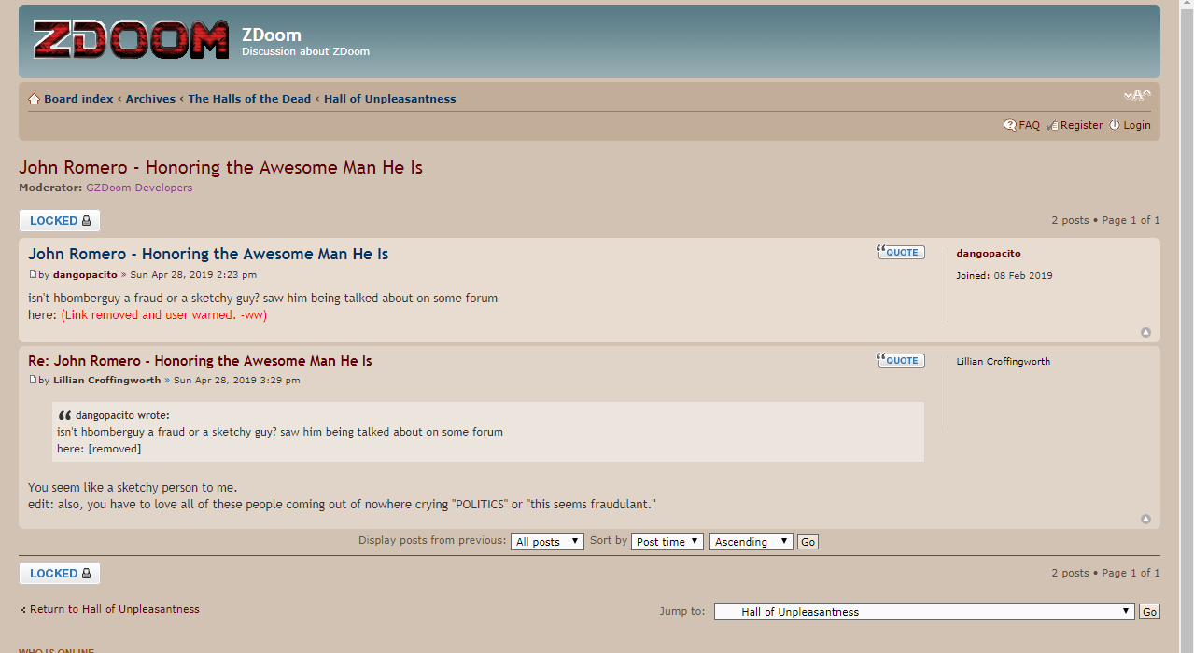Click Return to Hall of Unpleasantness
1194x653 pixels.
(x=114, y=609)
